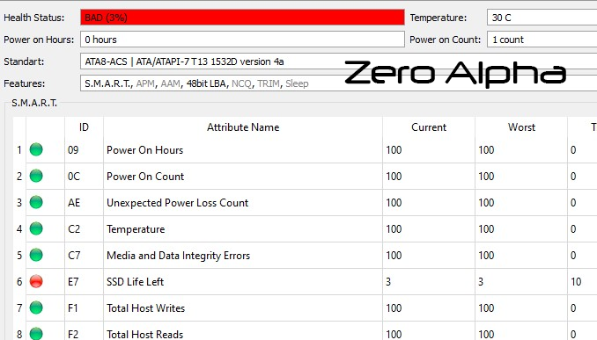Click the Attribute Name column header

(243, 127)
